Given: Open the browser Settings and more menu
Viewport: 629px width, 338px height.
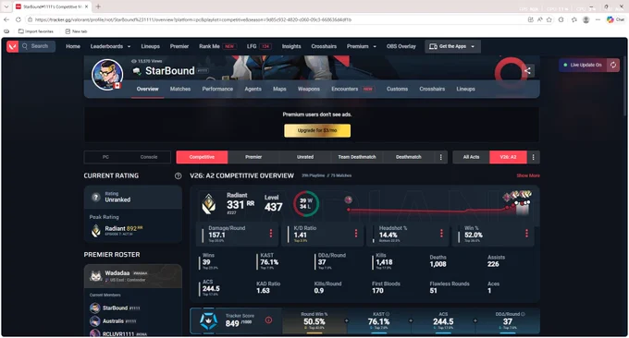Looking at the screenshot, I should (598, 19).
